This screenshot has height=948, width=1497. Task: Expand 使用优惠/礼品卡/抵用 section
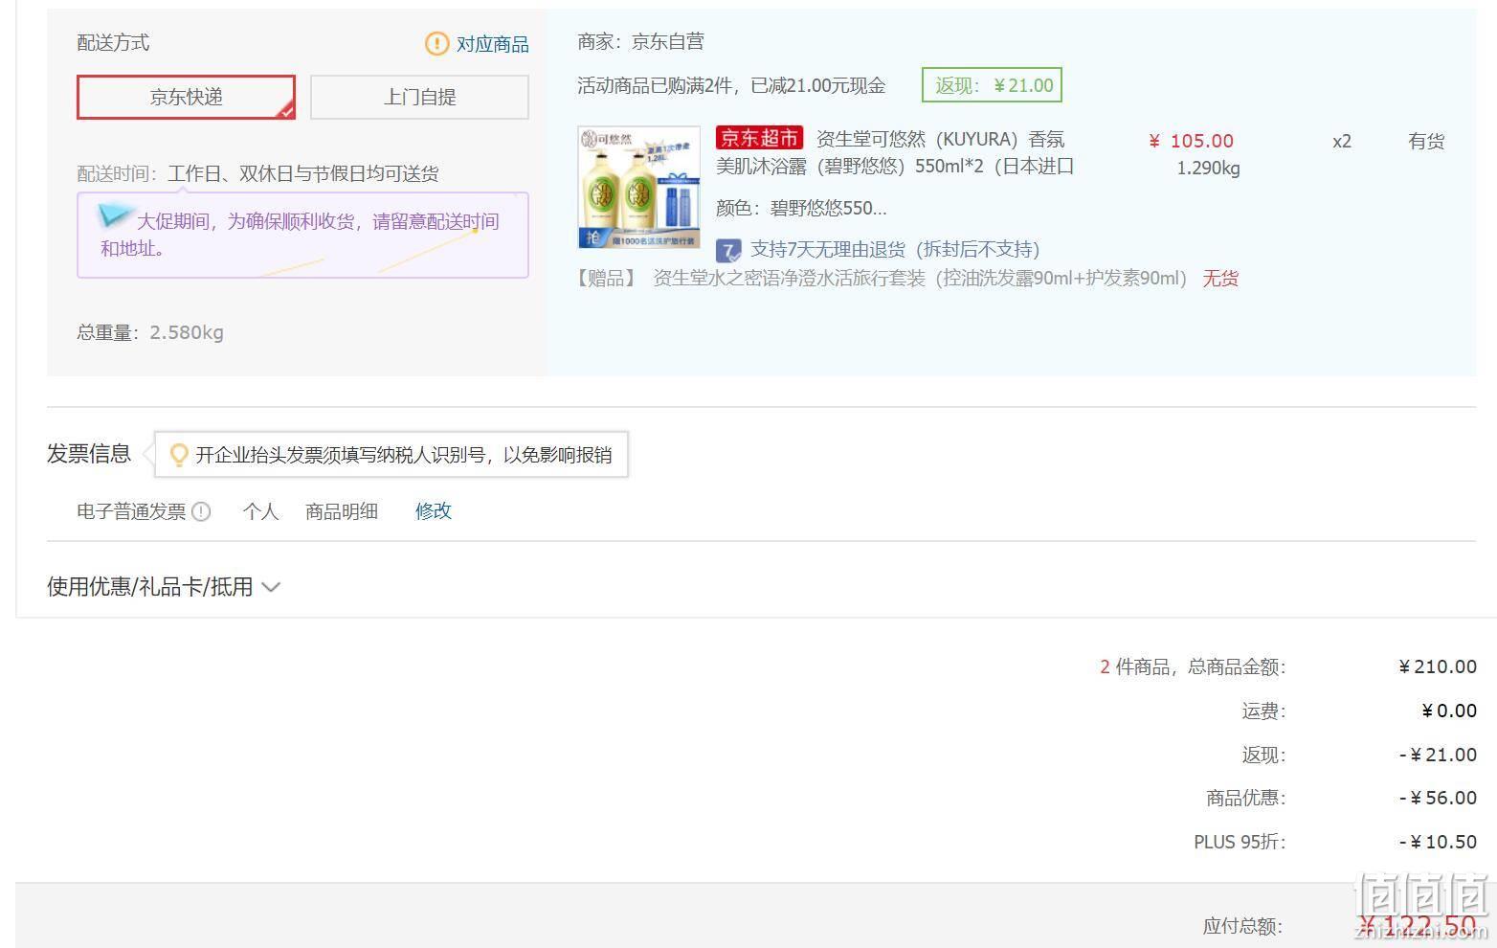pyautogui.click(x=164, y=587)
